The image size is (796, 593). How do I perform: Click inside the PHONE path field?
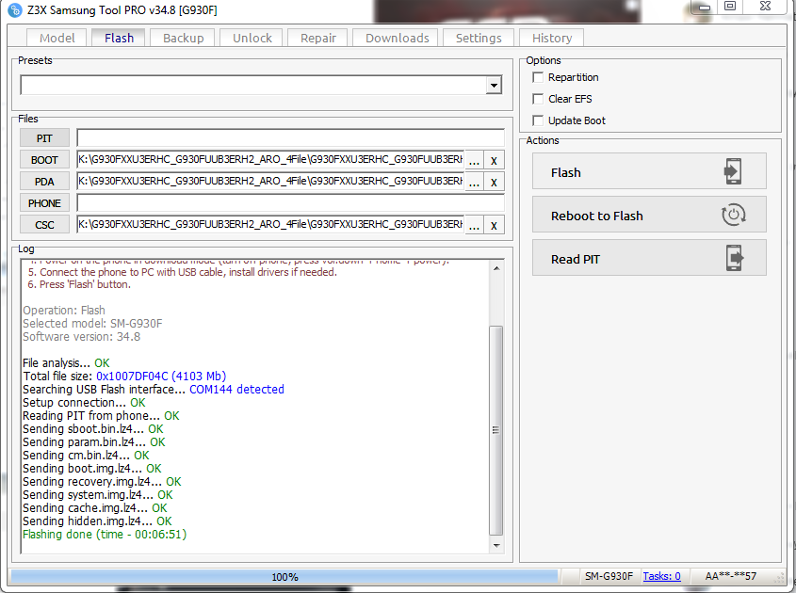point(290,203)
